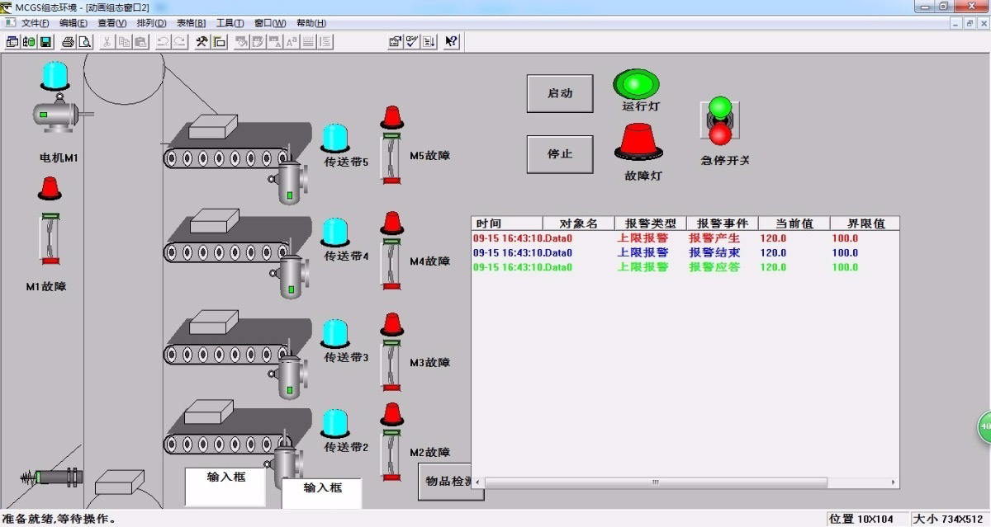991x527 pixels.
Task: Open the 排列(D) menu
Action: [151, 23]
